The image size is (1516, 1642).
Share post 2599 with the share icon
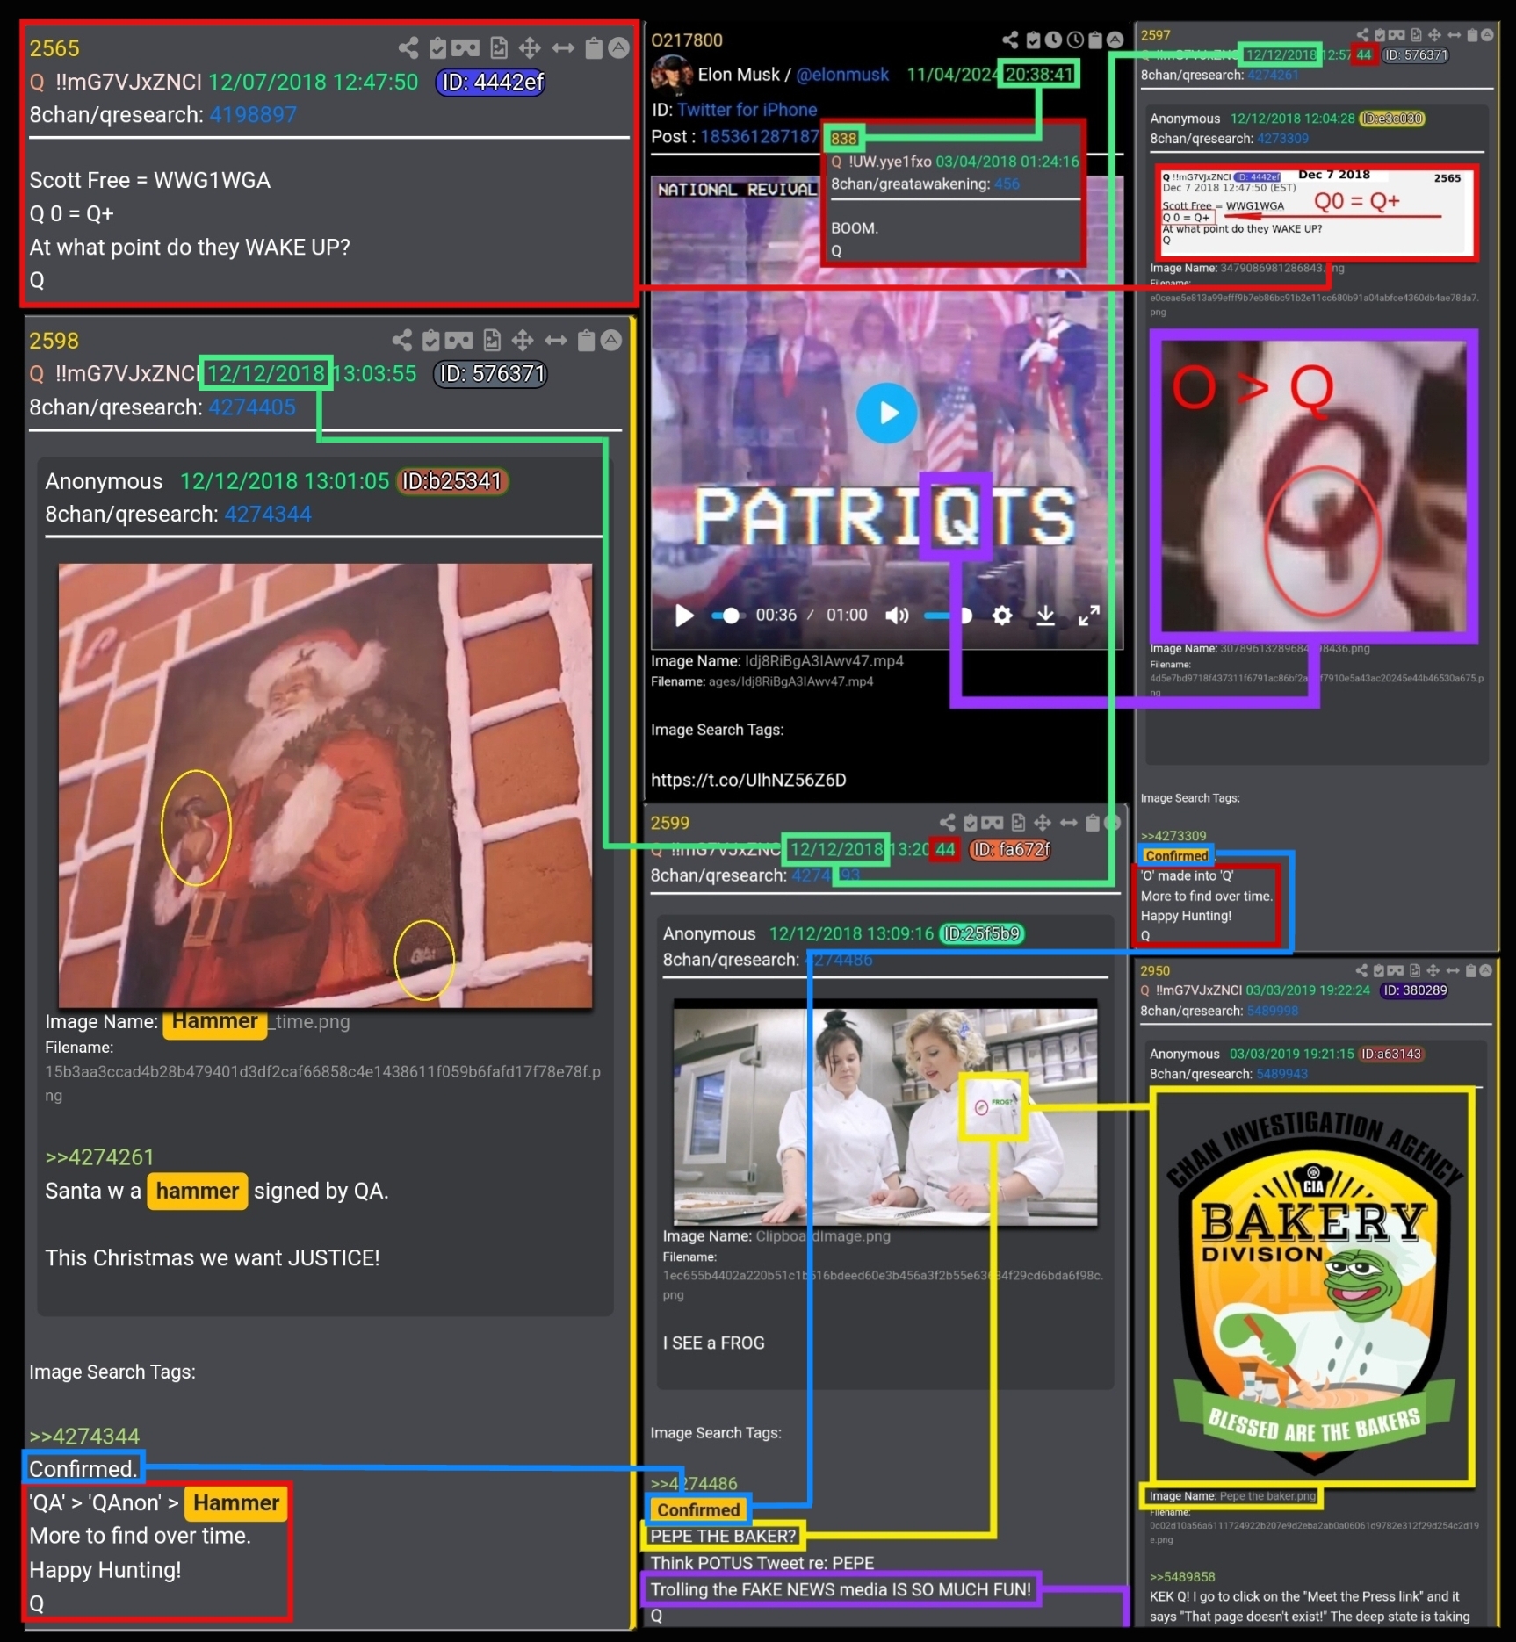point(948,823)
